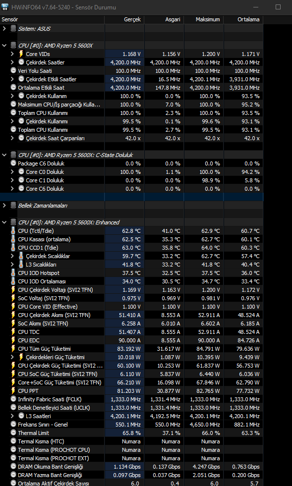Click the chip icon beside Bellek Zamanlamaları
The width and height of the screenshot is (292, 486).
pyautogui.click(x=13, y=205)
